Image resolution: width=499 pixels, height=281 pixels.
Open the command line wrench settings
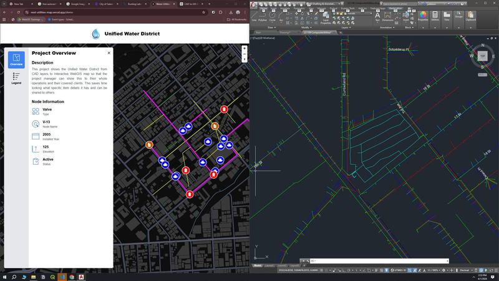(308, 261)
